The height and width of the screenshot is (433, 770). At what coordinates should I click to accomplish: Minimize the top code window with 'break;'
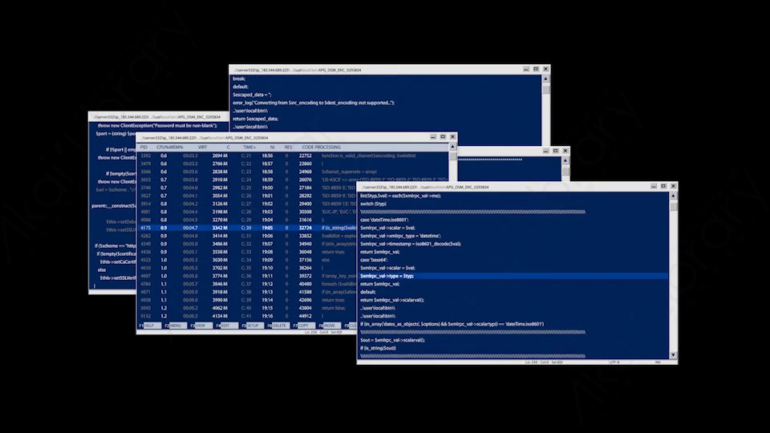(526, 69)
